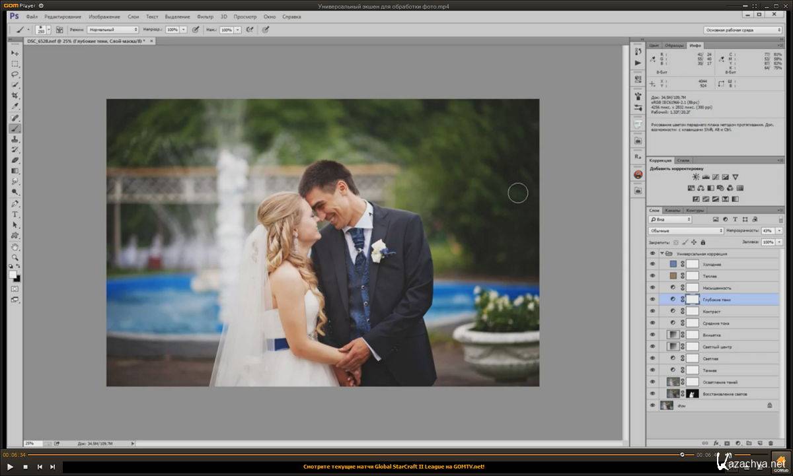The width and height of the screenshot is (793, 476).
Task: Hide the Фон background layer
Action: point(653,406)
